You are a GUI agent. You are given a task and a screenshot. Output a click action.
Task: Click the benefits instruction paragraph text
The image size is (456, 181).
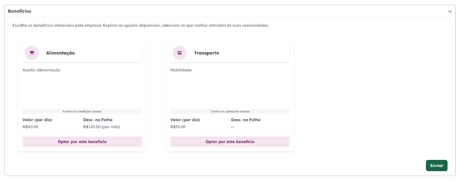[141, 25]
